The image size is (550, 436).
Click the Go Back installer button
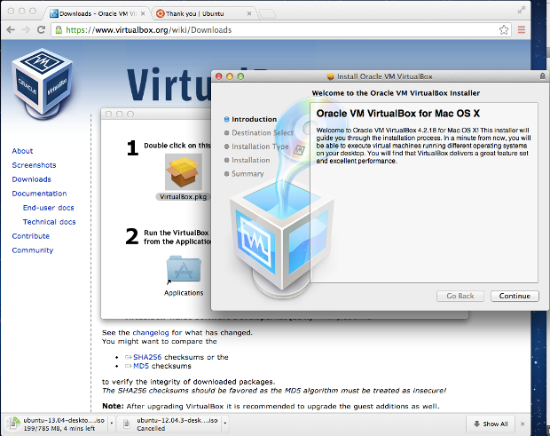460,296
